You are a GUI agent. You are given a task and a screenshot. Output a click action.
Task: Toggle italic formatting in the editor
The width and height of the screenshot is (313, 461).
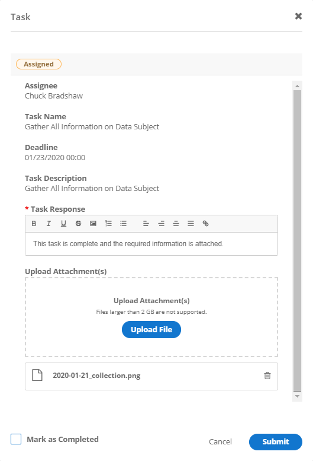point(49,224)
